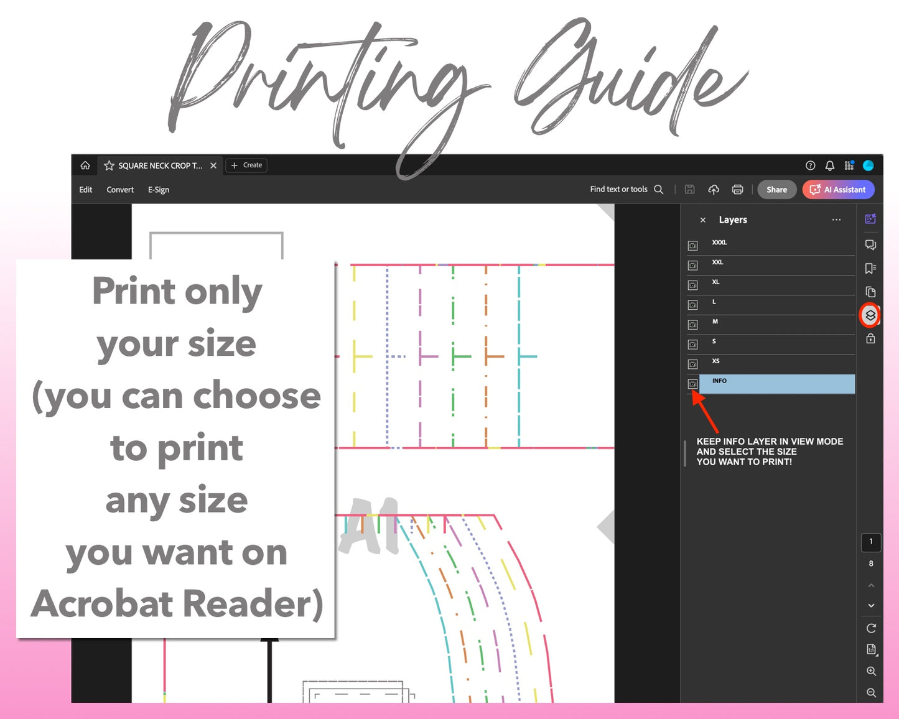Go to previous page with up chevron
899x719 pixels.
871,585
